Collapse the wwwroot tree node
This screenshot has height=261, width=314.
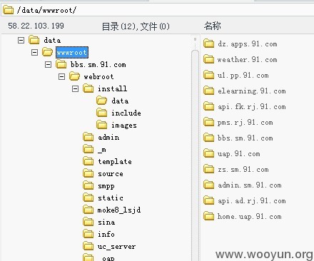pos(34,52)
